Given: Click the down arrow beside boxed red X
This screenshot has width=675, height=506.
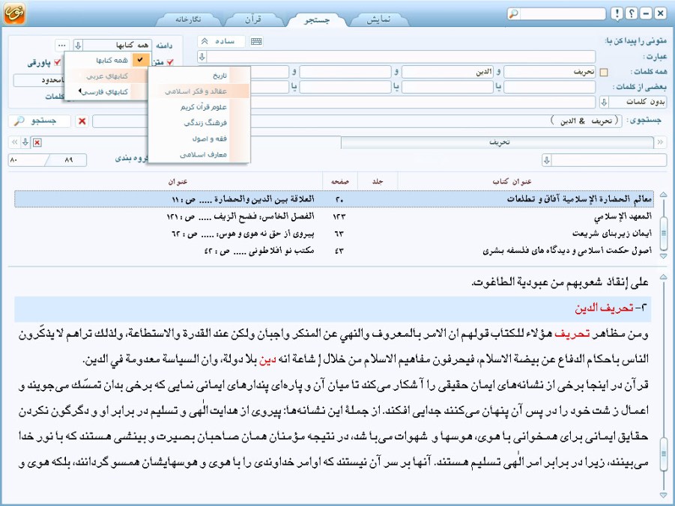Looking at the screenshot, I should click(25, 142).
